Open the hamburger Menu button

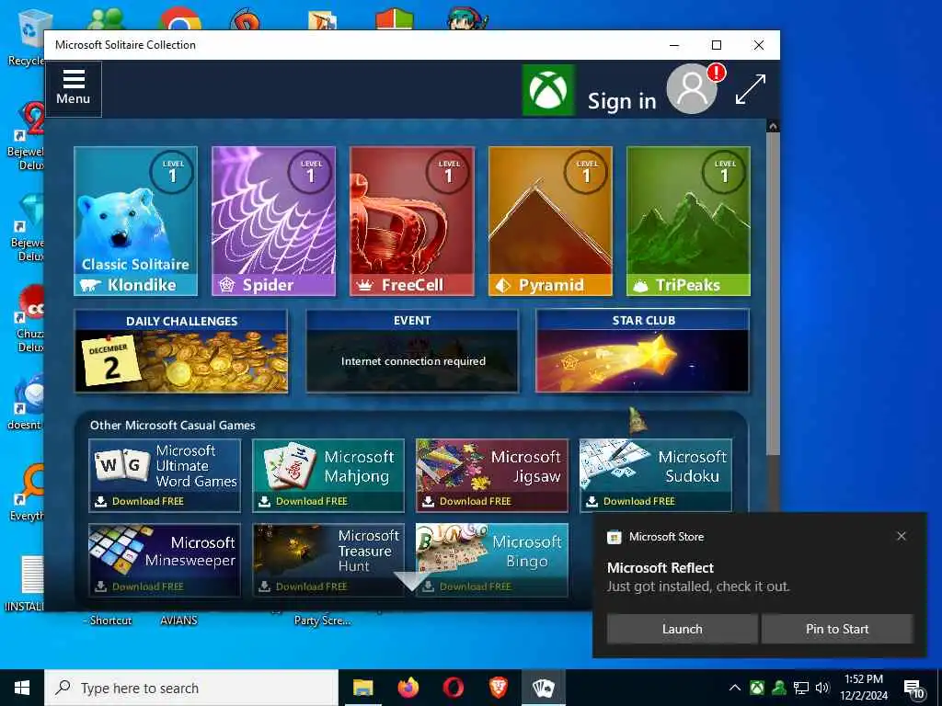pyautogui.click(x=74, y=89)
